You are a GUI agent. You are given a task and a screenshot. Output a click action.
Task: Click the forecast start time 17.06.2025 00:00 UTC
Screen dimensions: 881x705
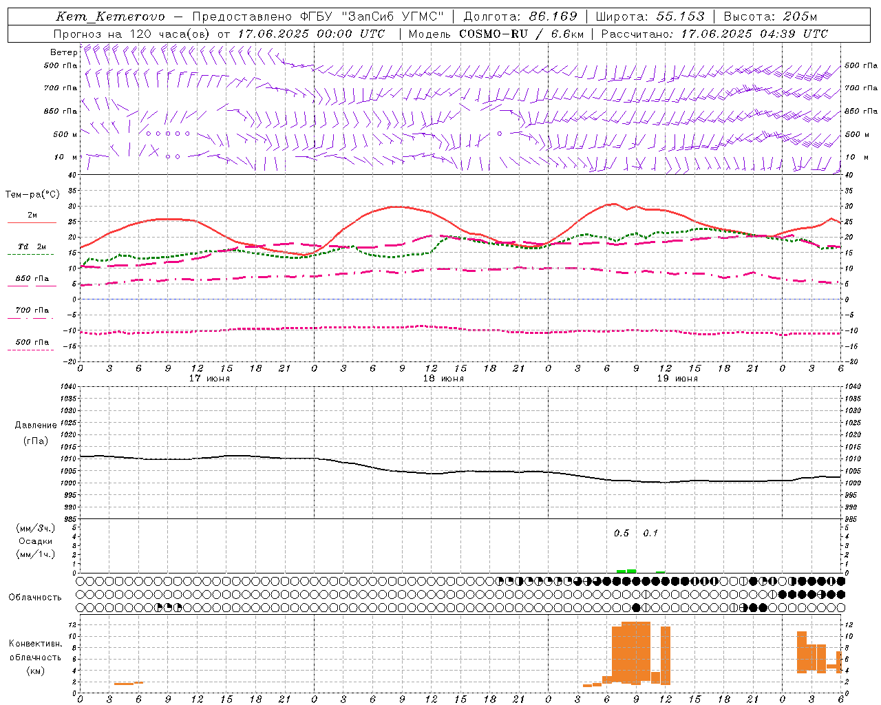311,34
